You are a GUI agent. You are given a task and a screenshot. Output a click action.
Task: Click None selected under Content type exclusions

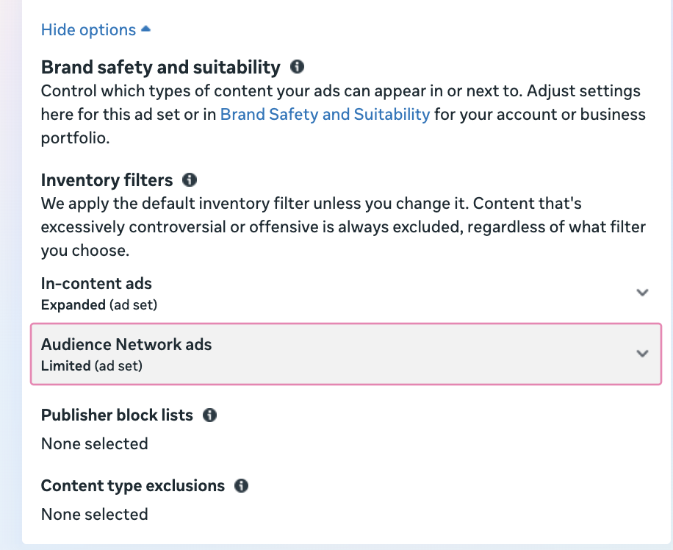click(95, 514)
